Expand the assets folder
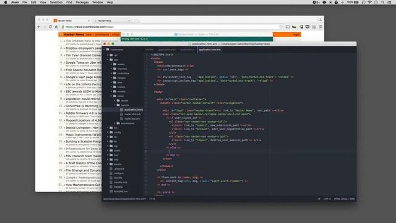Image resolution: width=396 pixels, height=223 pixels. coord(111,64)
